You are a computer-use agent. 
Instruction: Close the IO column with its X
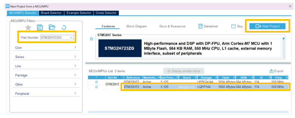coord(270,77)
